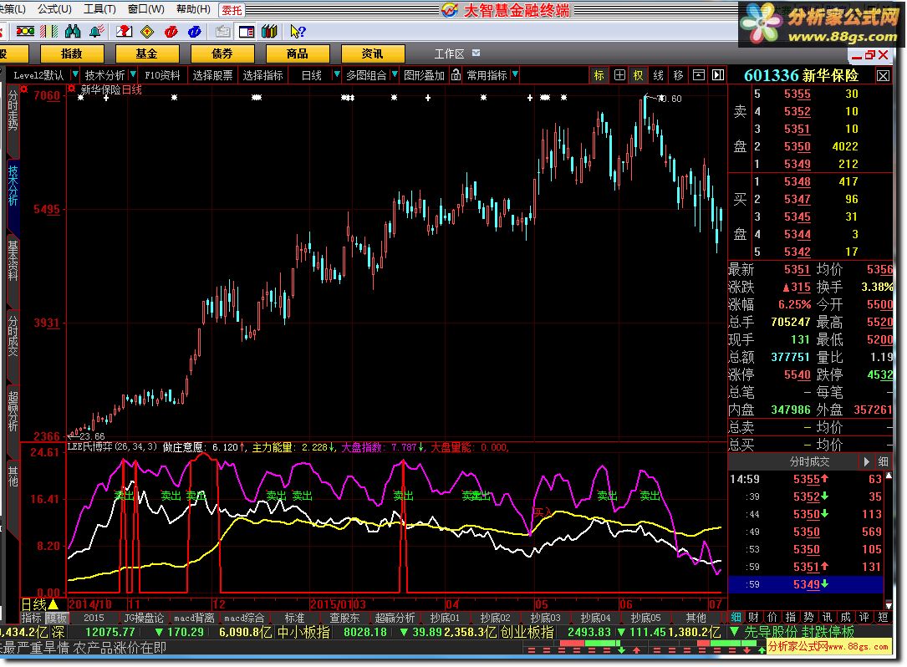Click the small panel window icon
This screenshot has width=907, height=667.
(x=699, y=75)
